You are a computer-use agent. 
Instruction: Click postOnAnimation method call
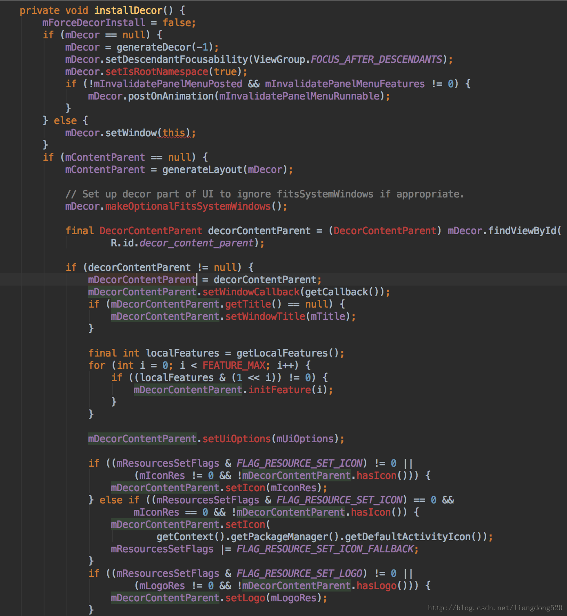pos(171,96)
